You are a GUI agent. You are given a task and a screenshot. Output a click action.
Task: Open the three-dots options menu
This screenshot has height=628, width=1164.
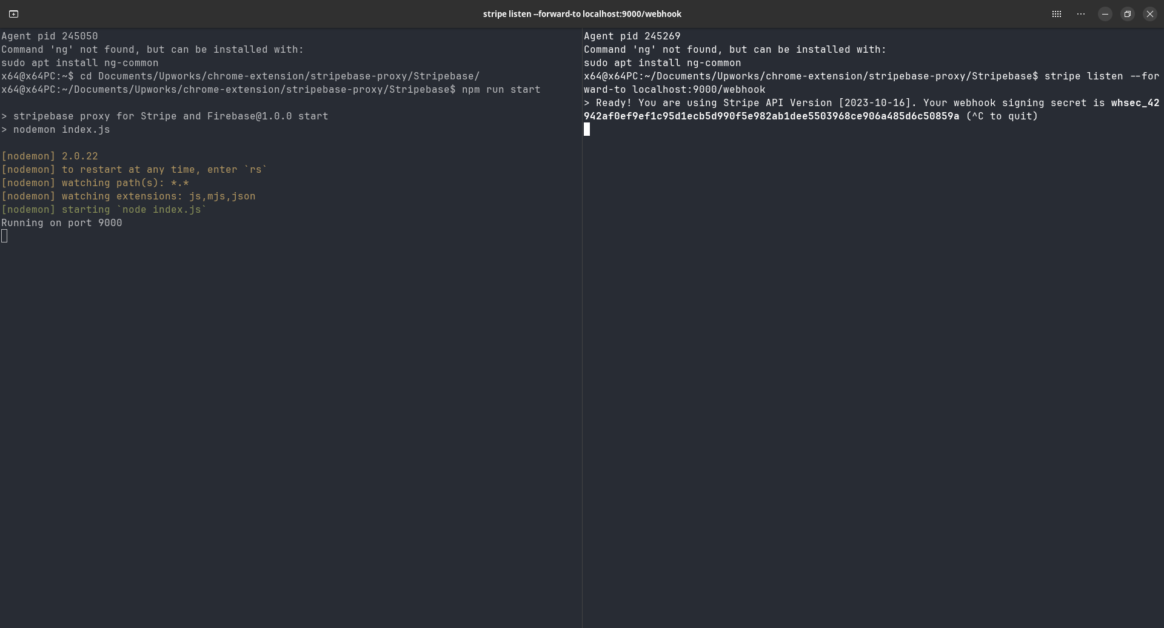pos(1081,14)
